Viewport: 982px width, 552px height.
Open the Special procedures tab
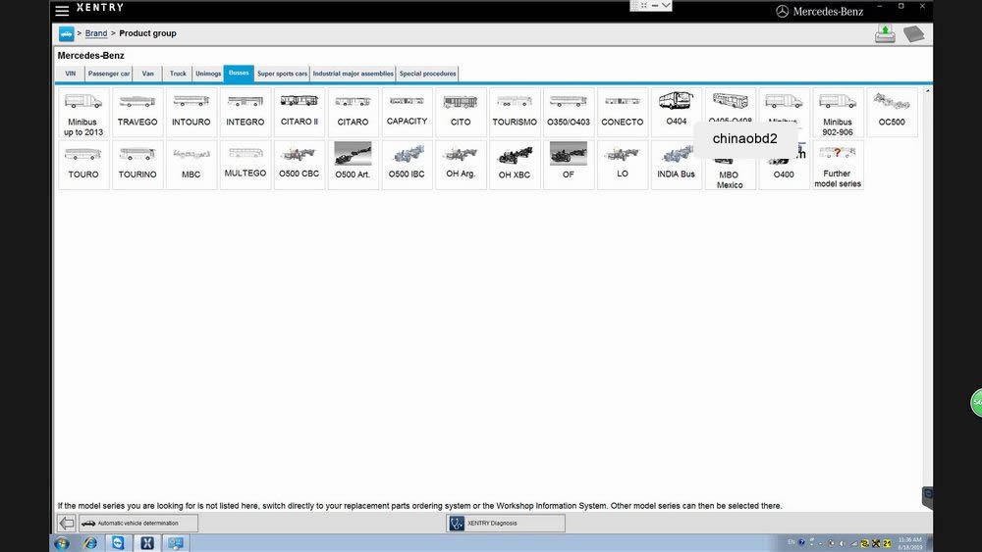(x=427, y=74)
